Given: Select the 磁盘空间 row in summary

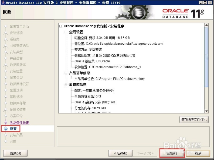Looking at the screenshot, I should 102,38.
